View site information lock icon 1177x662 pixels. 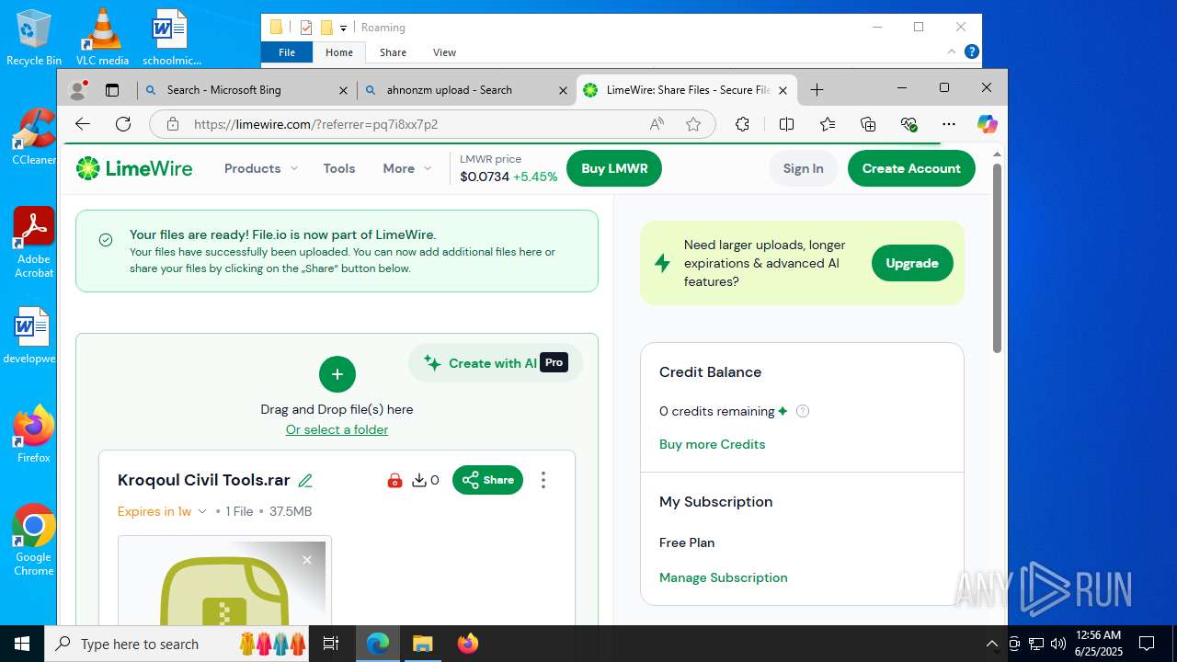[172, 124]
